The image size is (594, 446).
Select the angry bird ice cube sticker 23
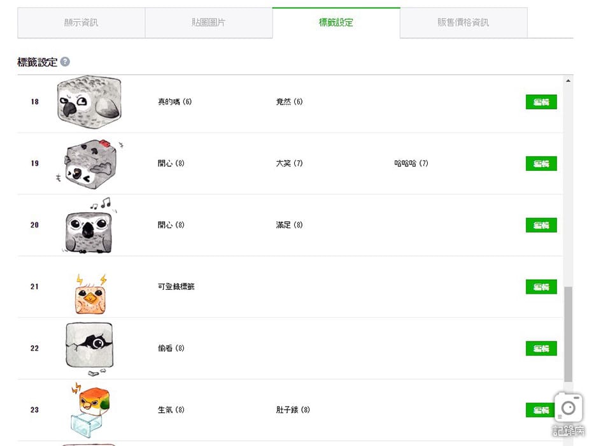coord(90,410)
